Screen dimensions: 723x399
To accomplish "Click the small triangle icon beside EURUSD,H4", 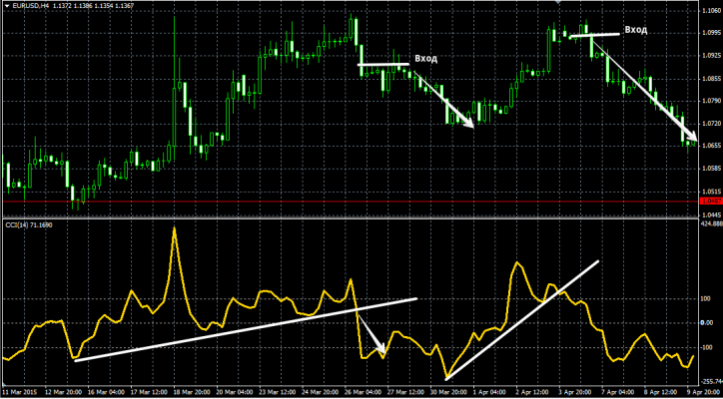I will [x=6, y=6].
